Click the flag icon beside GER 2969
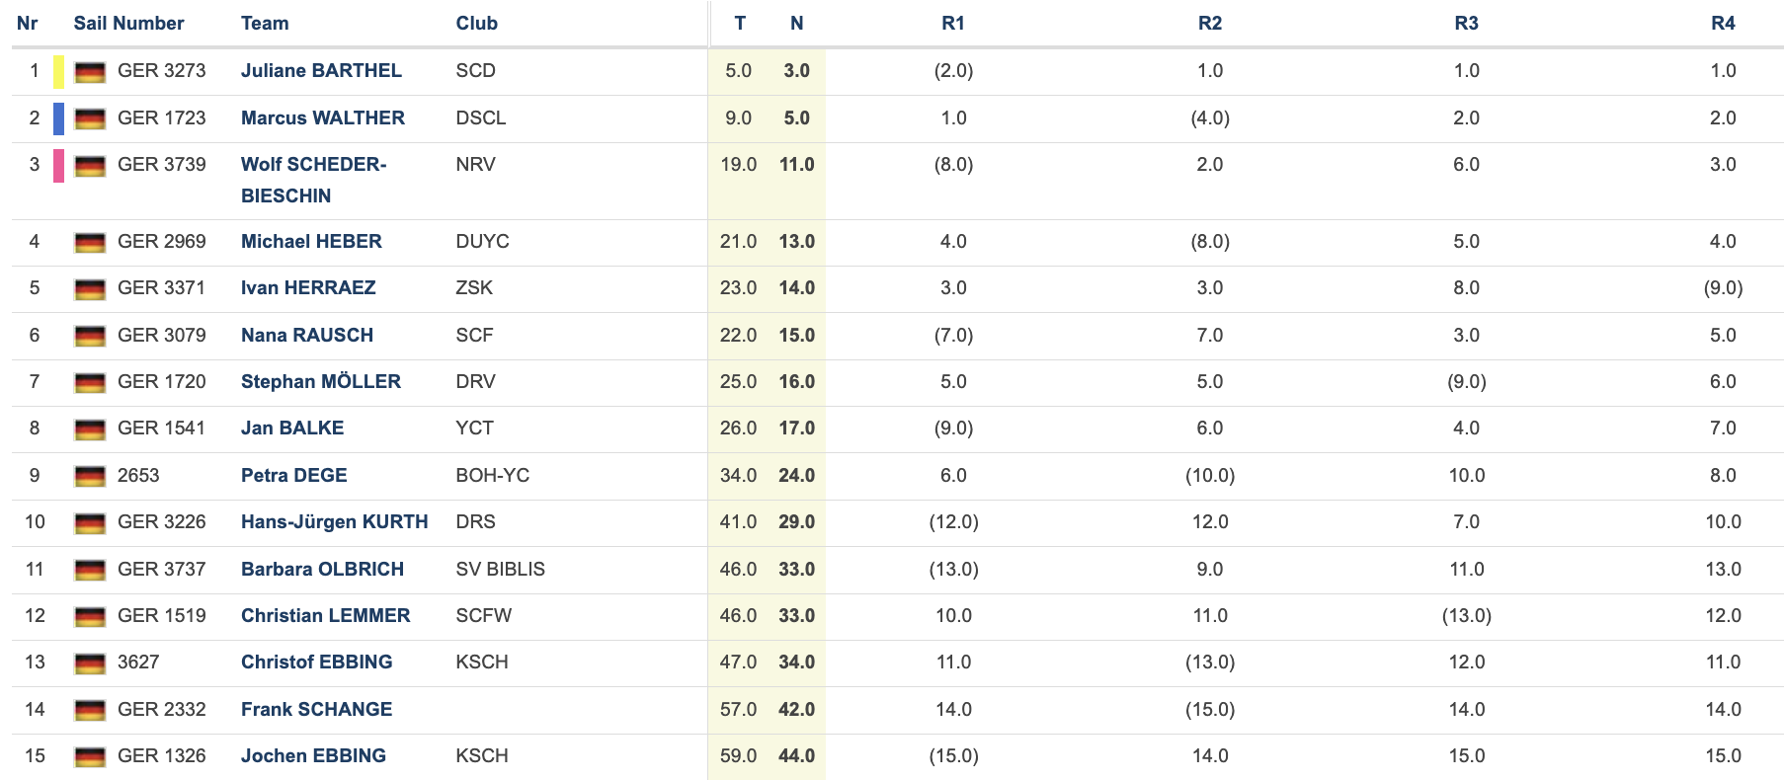Viewport: 1784px width, 780px height. point(90,243)
